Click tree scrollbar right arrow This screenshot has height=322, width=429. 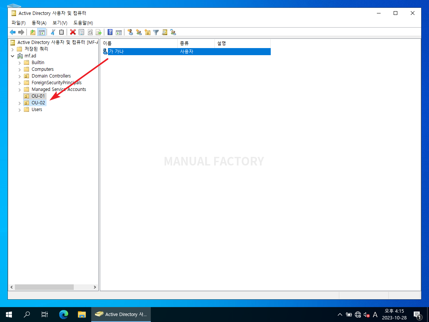95,287
